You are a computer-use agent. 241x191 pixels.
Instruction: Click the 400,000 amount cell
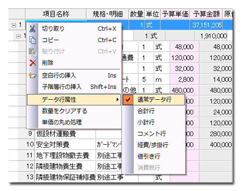216,145
